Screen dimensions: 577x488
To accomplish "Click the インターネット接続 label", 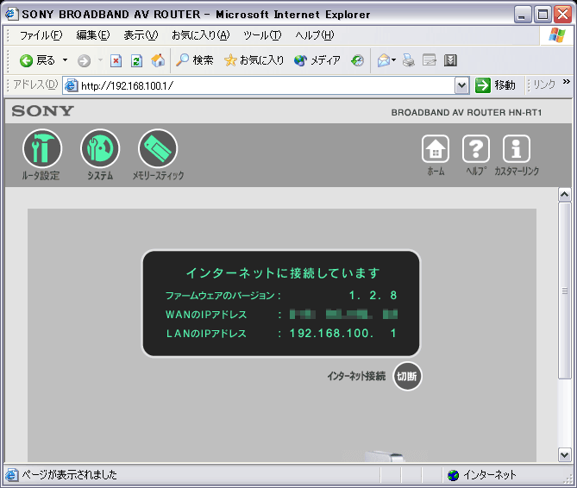I will pyautogui.click(x=356, y=376).
